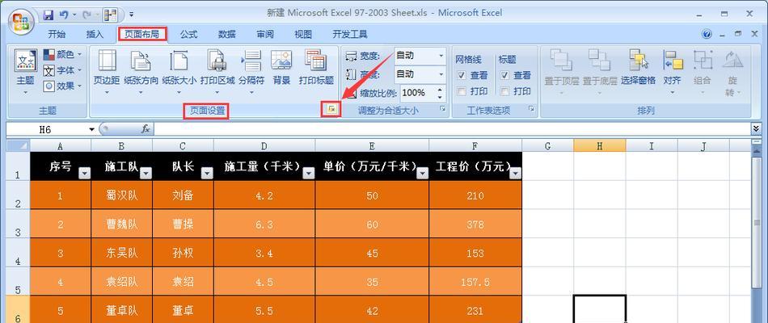
Task: Click the formula bar input field
Action: 452,129
